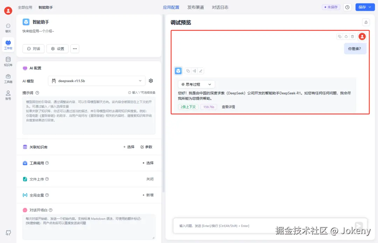Click + 选择 for 工具调用
This screenshot has height=243, width=378.
click(148, 163)
